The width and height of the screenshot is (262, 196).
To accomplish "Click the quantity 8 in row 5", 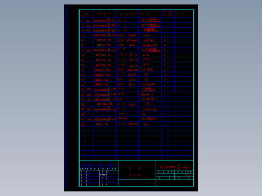I will pos(165,40).
